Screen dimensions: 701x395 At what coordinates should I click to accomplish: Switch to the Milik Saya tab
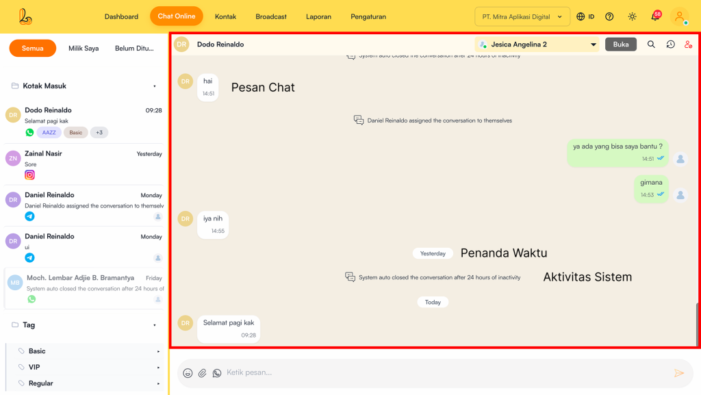click(x=84, y=49)
